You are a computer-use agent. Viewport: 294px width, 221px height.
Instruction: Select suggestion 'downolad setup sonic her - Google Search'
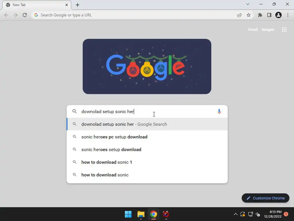147,124
